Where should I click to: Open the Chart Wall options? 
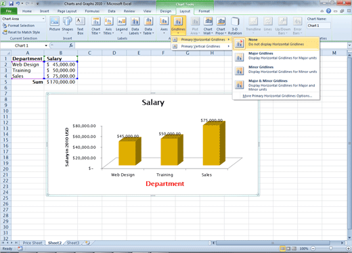[208, 26]
